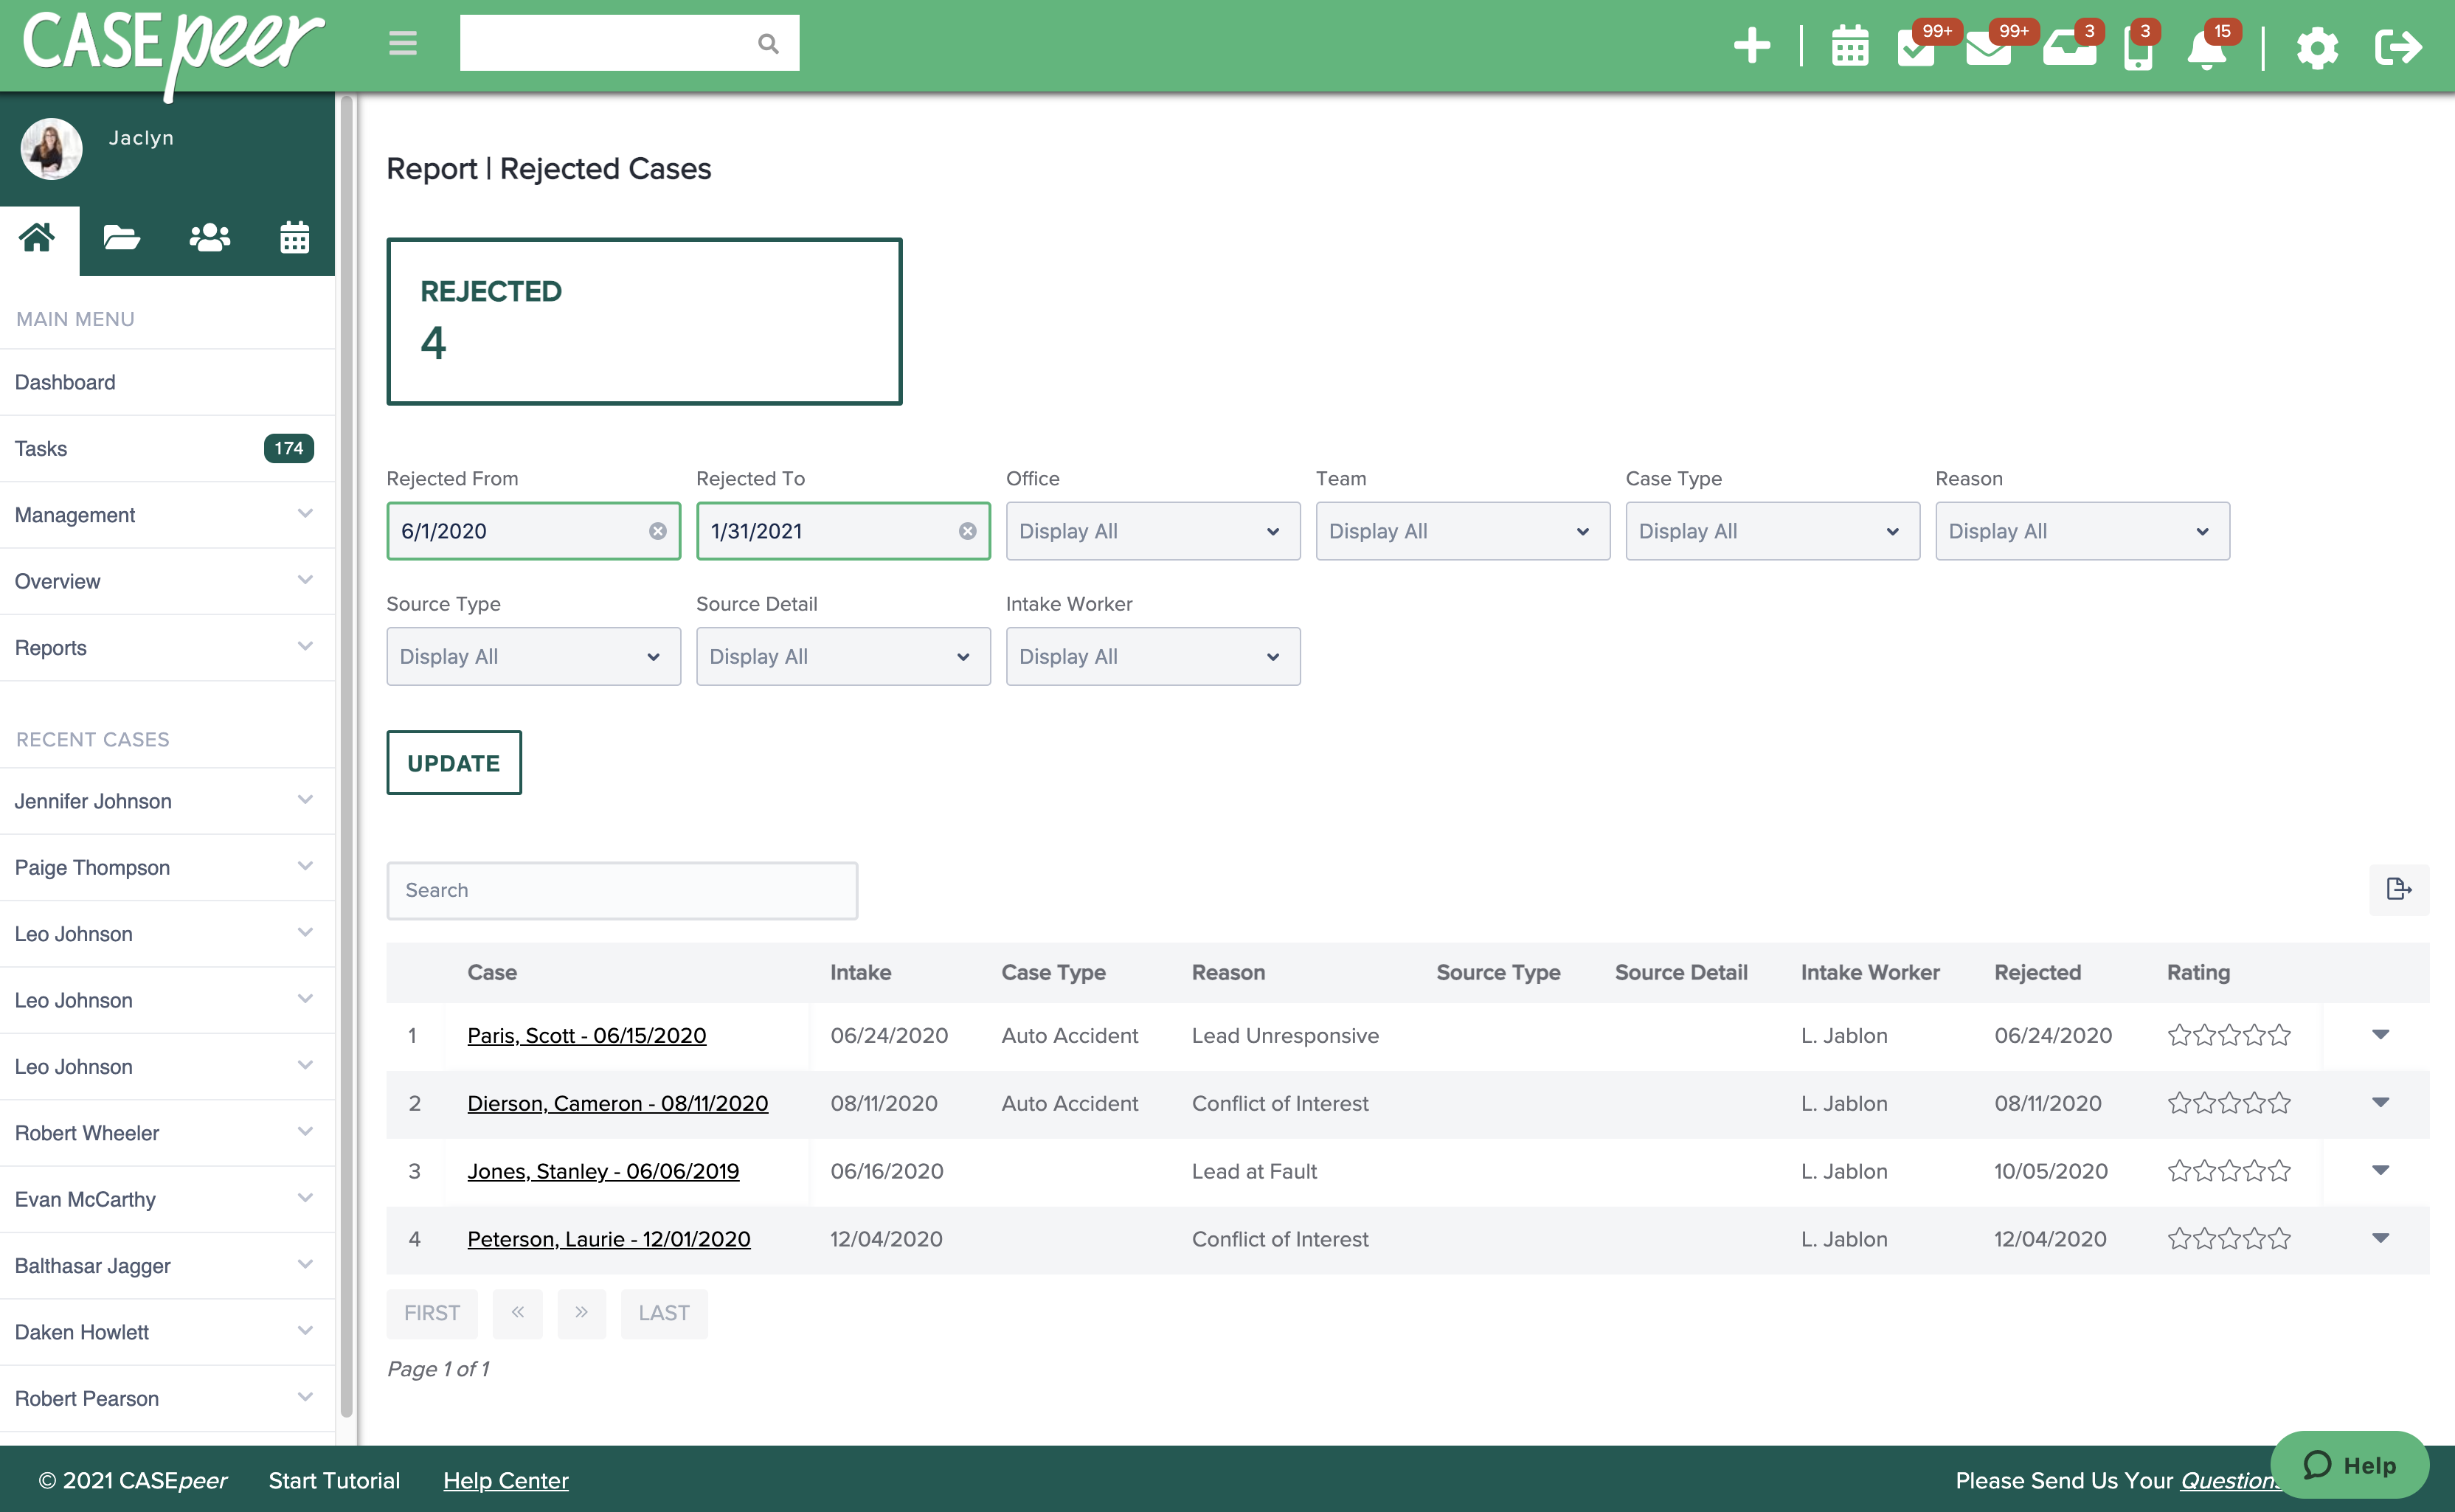The height and width of the screenshot is (1512, 2455).
Task: Expand details for Peterson, Laurie row
Action: pyautogui.click(x=2381, y=1238)
